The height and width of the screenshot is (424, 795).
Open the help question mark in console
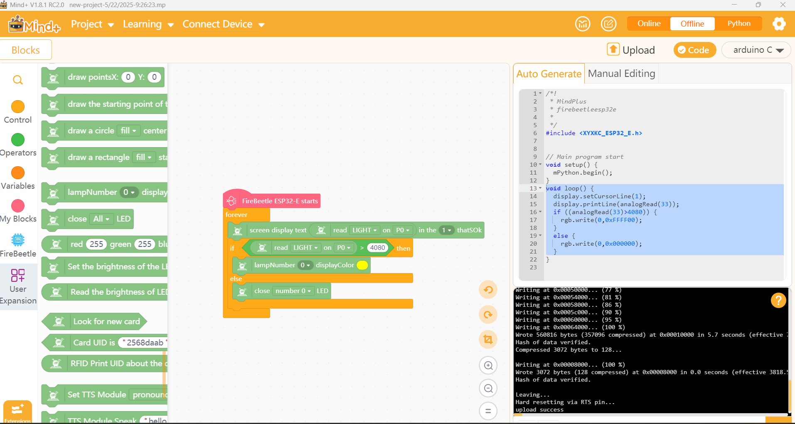tap(778, 300)
